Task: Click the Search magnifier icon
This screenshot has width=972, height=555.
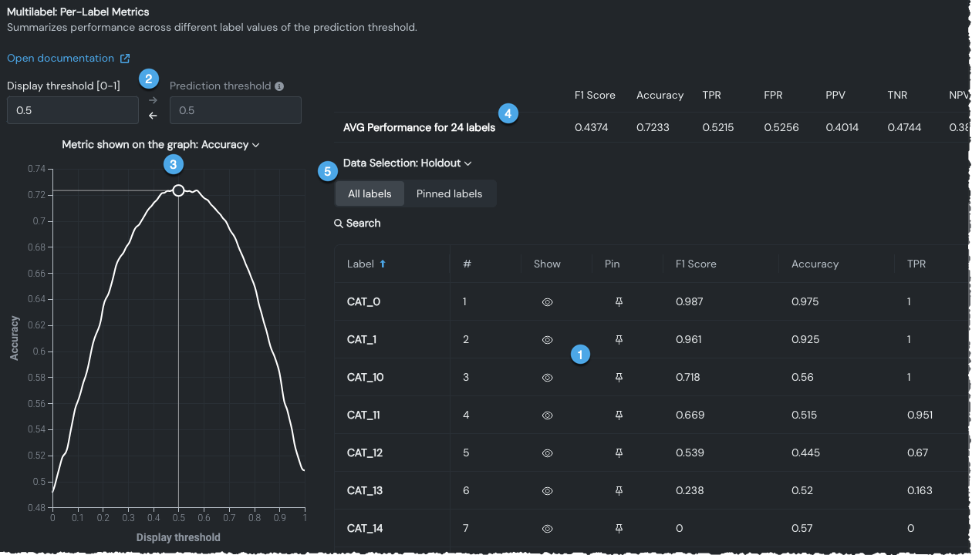Action: [339, 224]
